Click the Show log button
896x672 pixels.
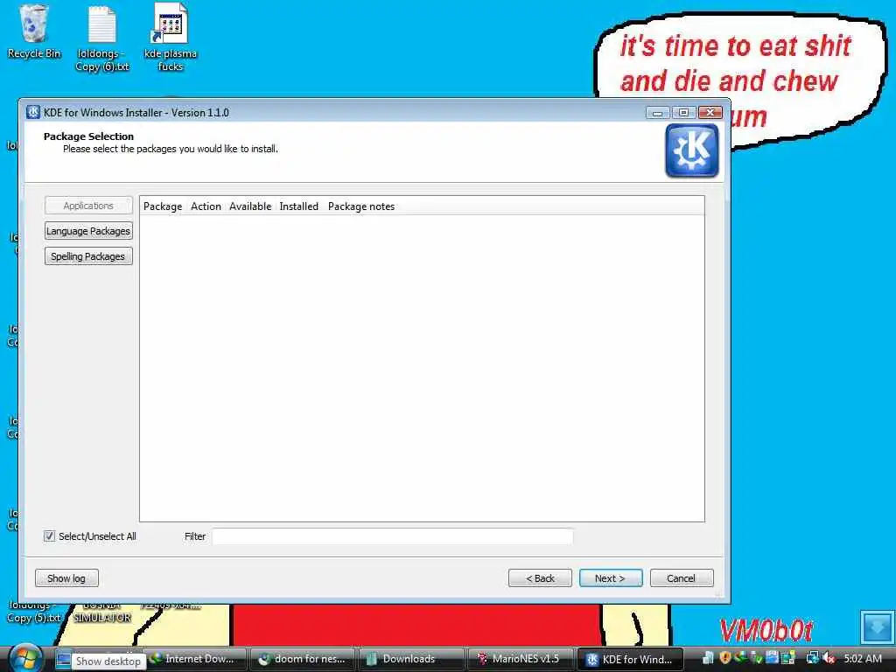66,578
